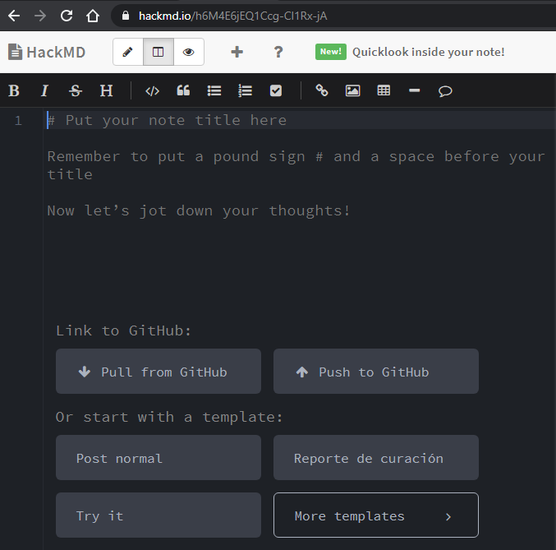The width and height of the screenshot is (556, 550).
Task: Click editor line 1 title placeholder
Action: click(x=167, y=120)
